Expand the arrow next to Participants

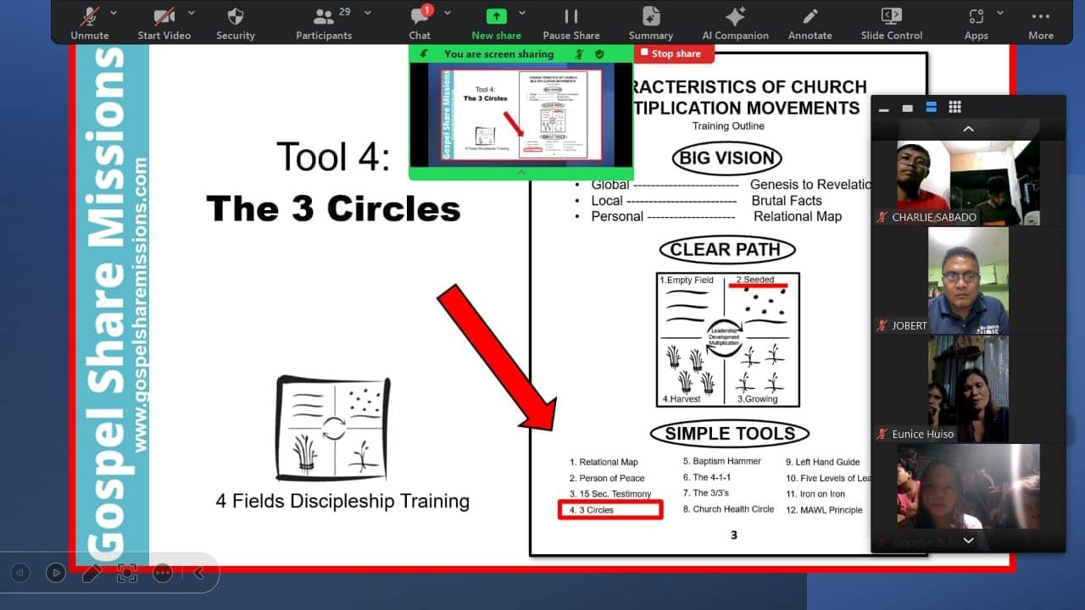[368, 13]
